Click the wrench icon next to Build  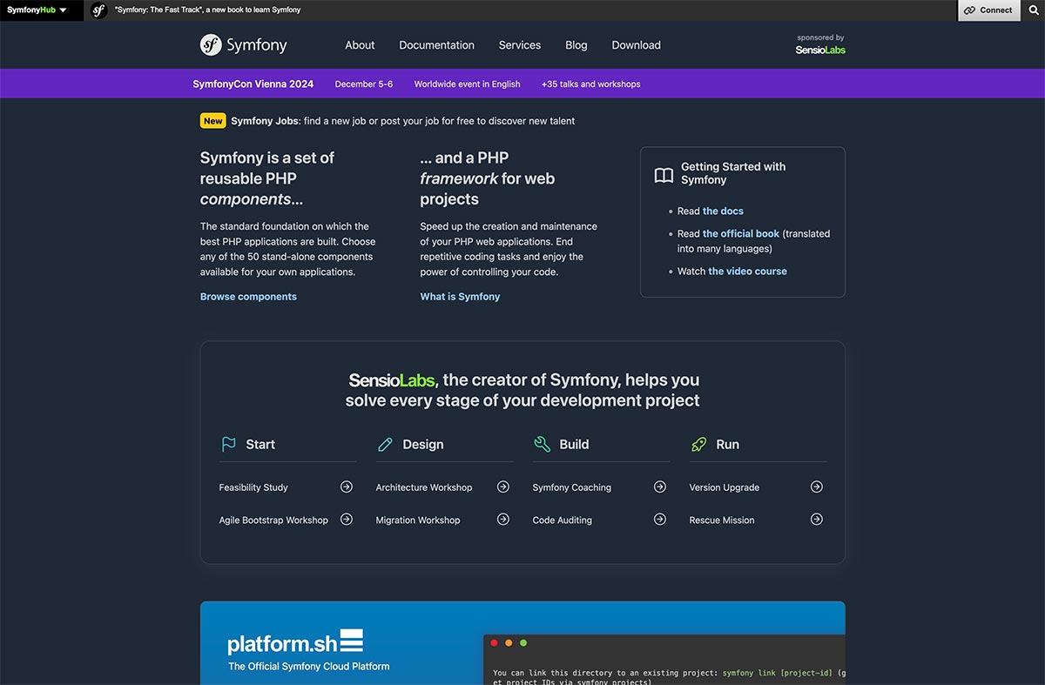(x=542, y=444)
